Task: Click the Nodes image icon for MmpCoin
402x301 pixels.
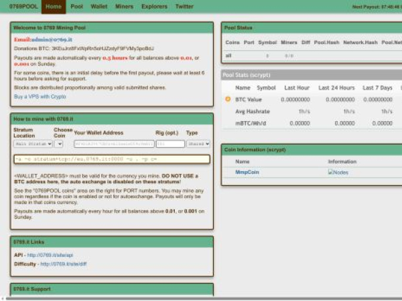Action: (338, 172)
